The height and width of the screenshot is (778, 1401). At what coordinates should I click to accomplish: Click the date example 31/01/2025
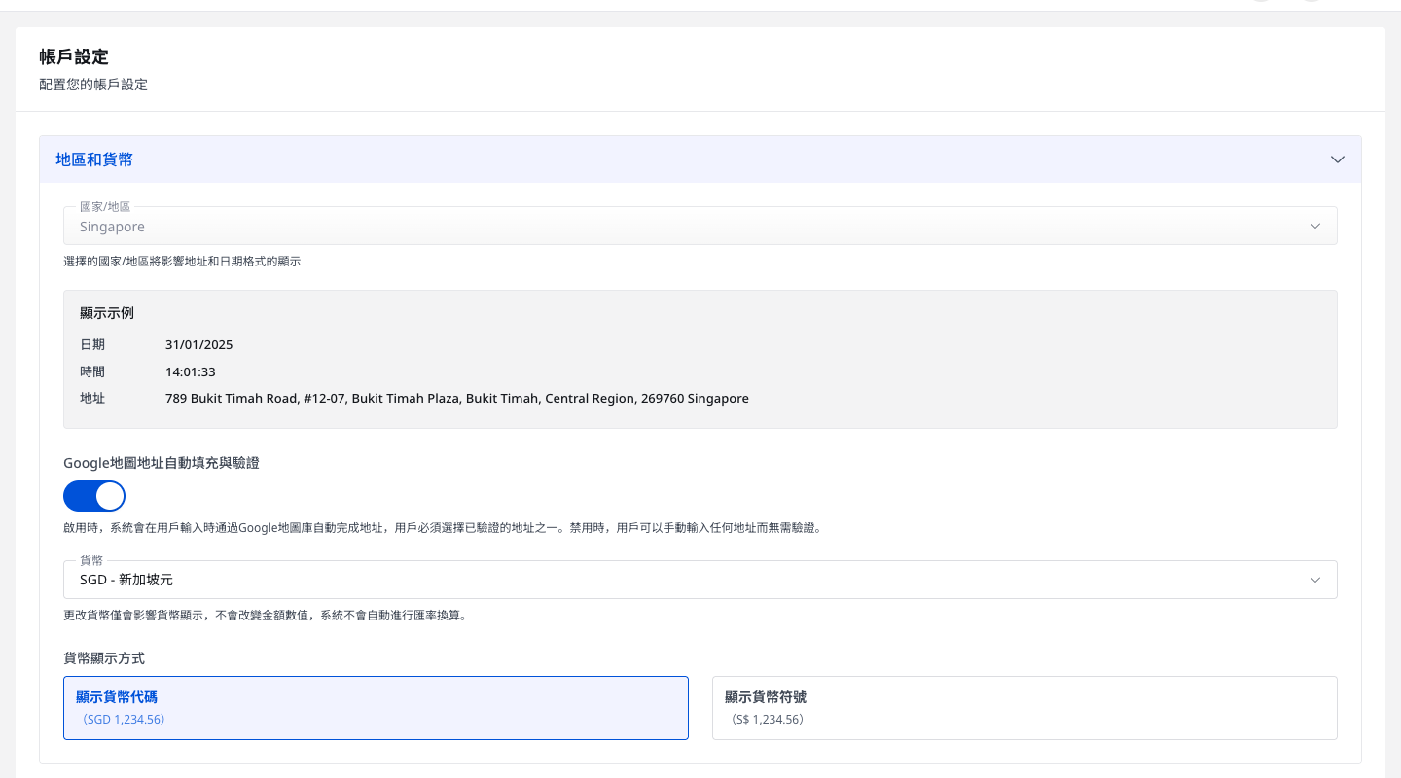[x=199, y=344]
